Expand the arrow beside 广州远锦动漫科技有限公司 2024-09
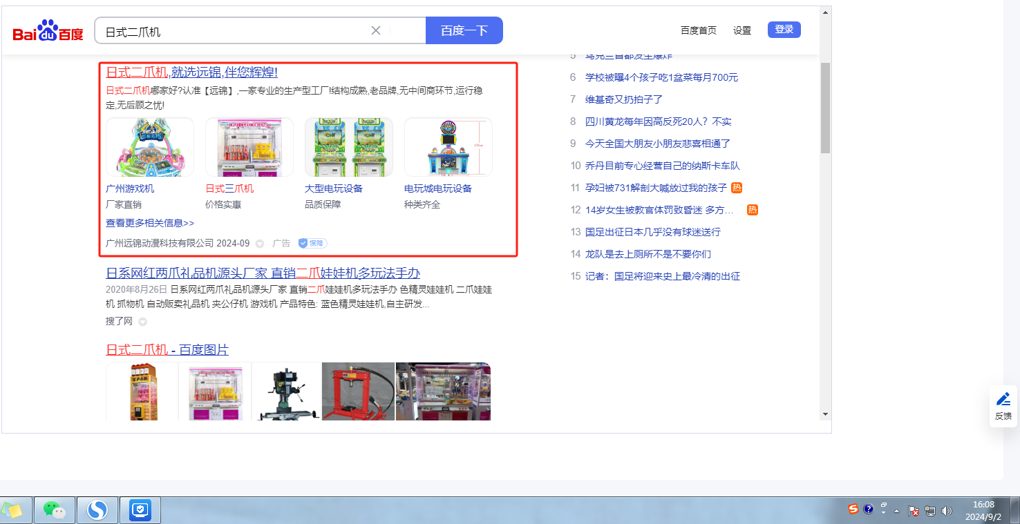The width and height of the screenshot is (1020, 524). 260,244
